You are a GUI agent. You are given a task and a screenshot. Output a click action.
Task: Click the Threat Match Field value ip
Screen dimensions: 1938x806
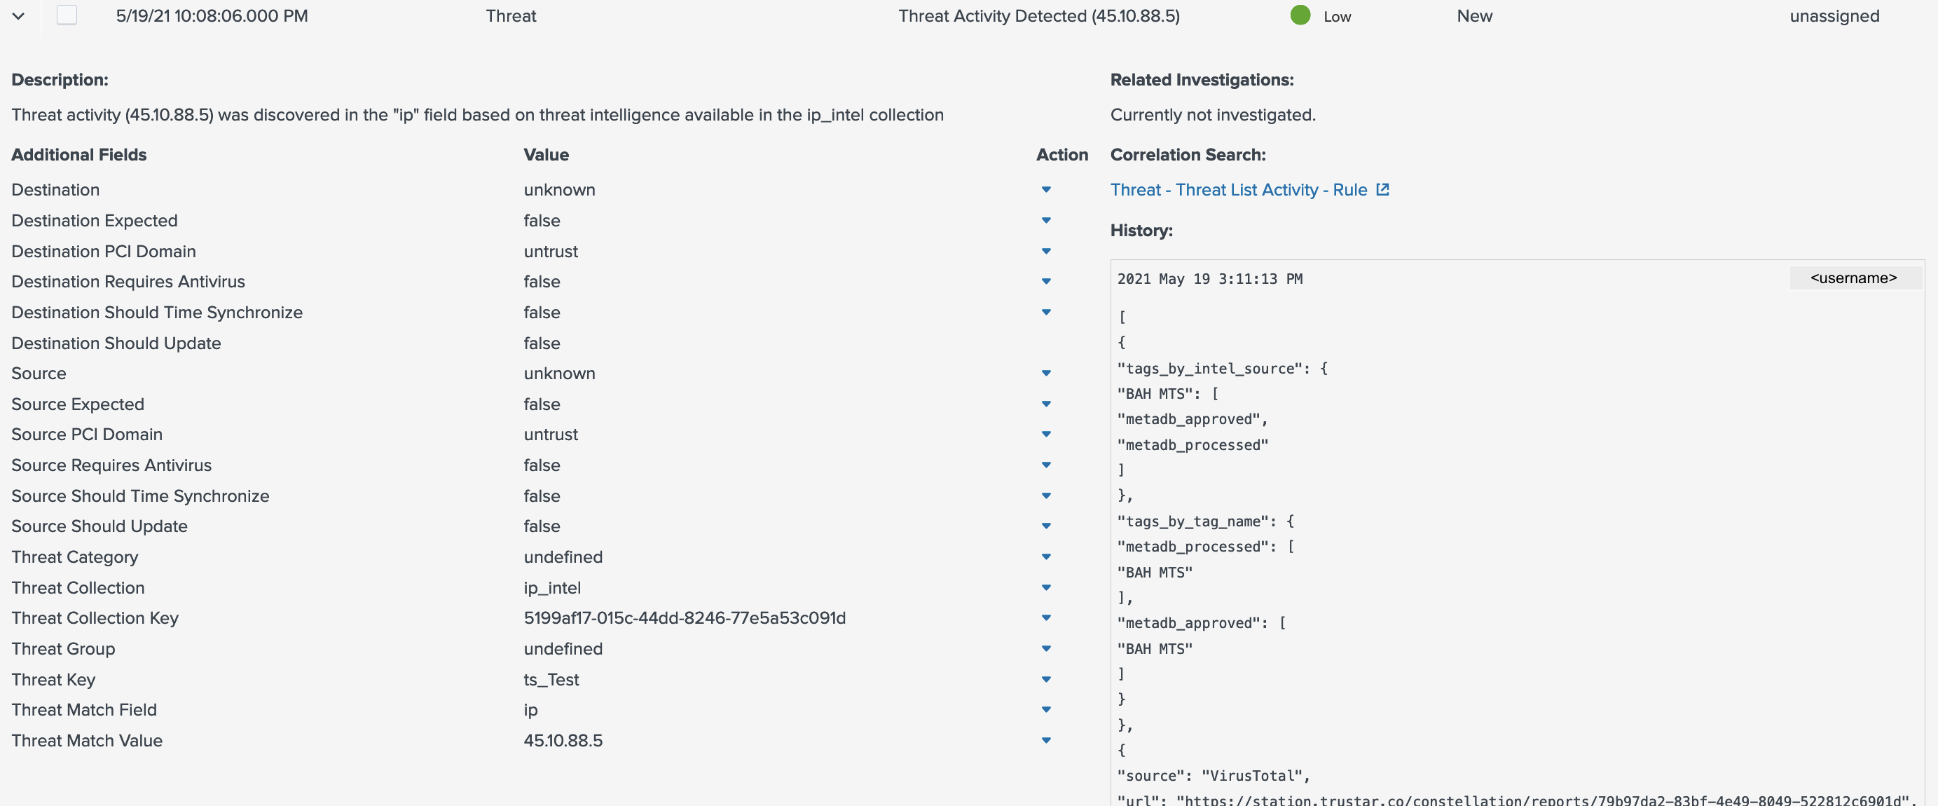coord(530,710)
